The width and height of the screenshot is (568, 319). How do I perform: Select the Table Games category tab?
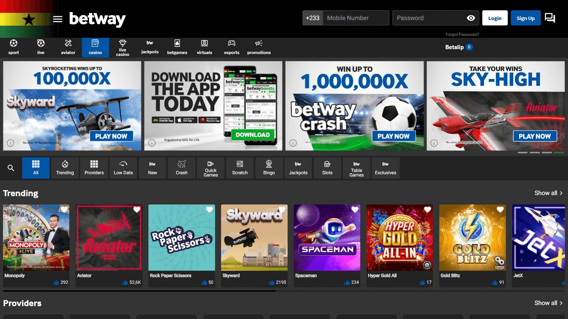click(x=357, y=168)
